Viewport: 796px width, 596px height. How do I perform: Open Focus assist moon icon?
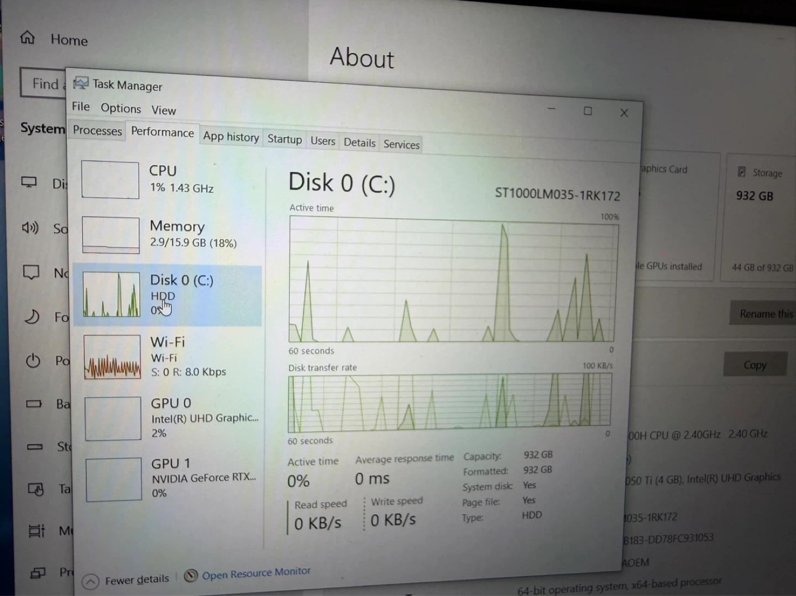tap(32, 316)
